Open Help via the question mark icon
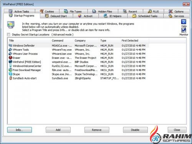The height and width of the screenshot is (144, 192). coord(184,22)
